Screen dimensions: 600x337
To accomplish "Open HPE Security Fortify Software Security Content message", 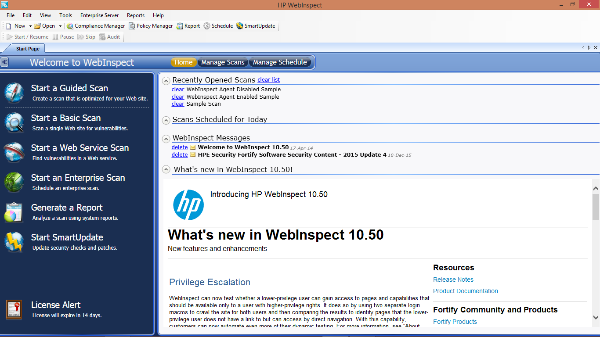I will pos(292,155).
